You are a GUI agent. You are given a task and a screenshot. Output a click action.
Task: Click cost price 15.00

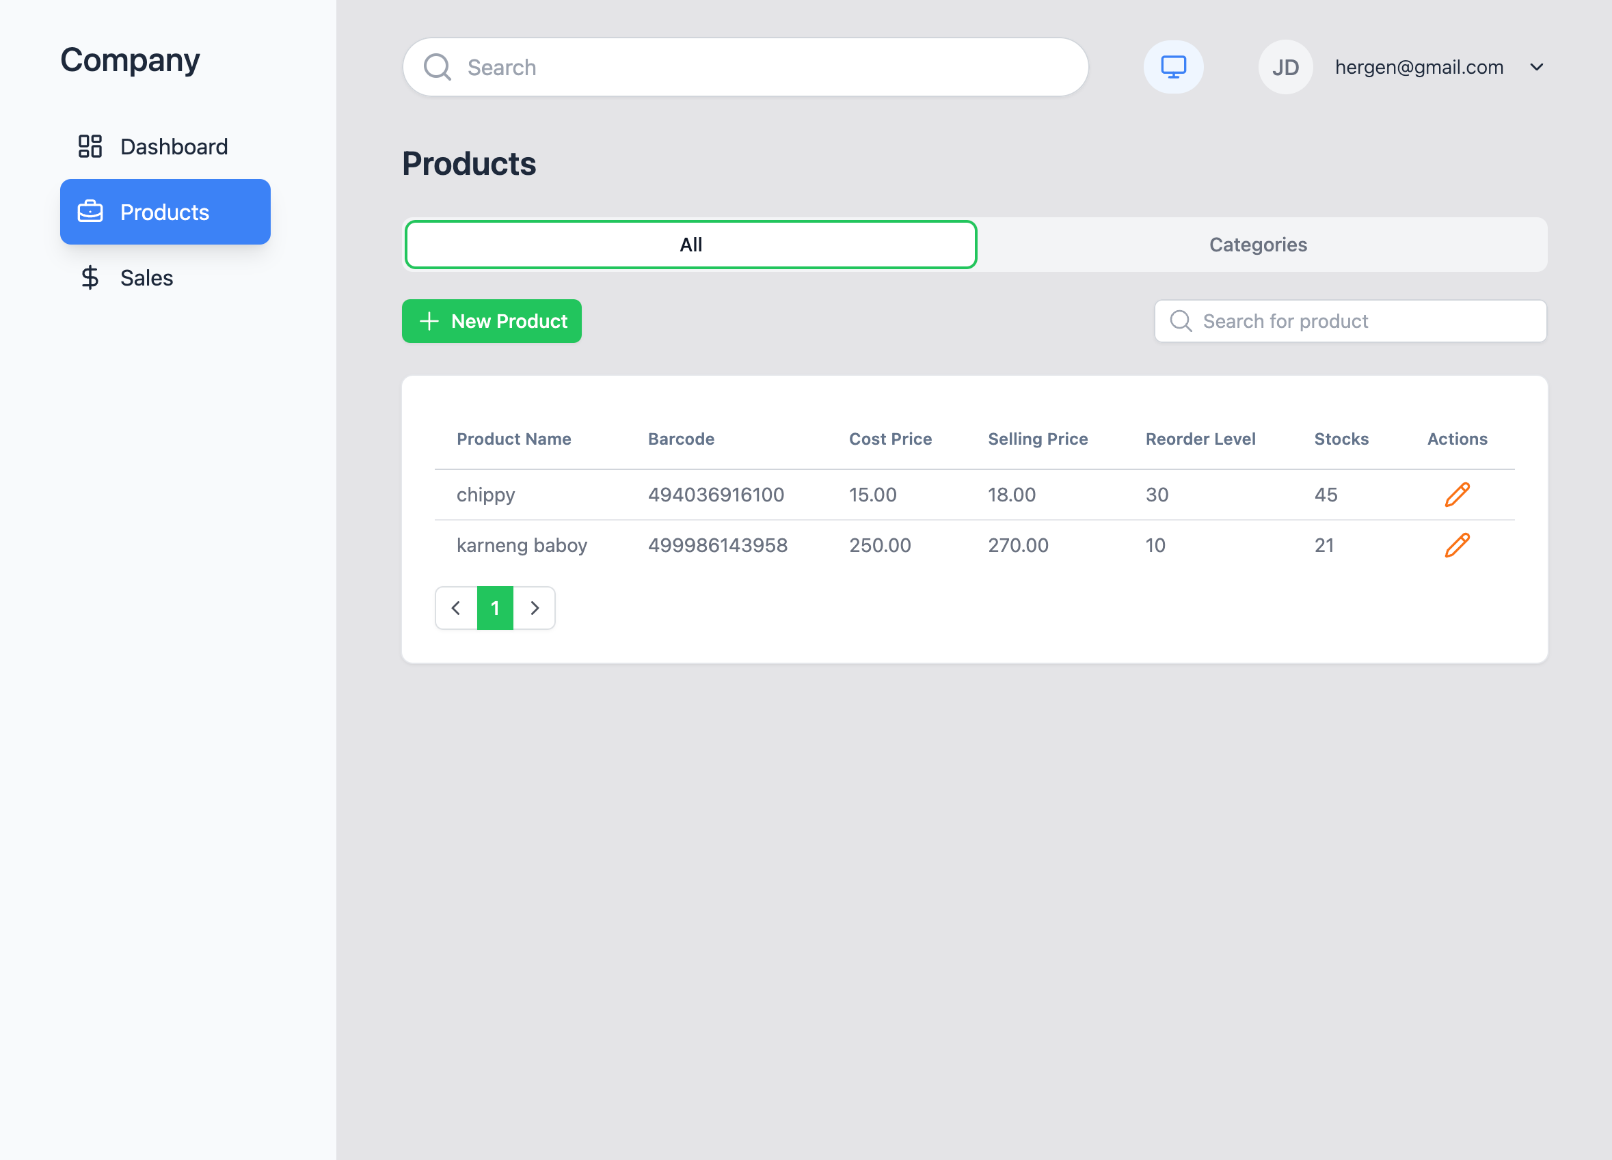pyautogui.click(x=872, y=495)
